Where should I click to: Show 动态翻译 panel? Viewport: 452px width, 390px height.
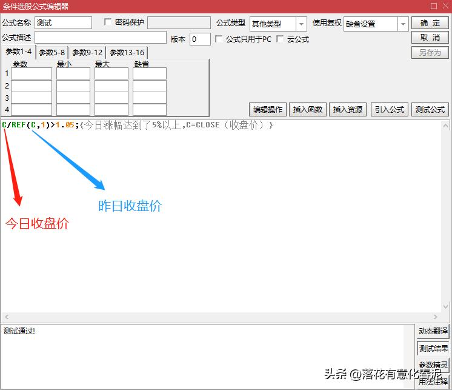[x=433, y=331]
